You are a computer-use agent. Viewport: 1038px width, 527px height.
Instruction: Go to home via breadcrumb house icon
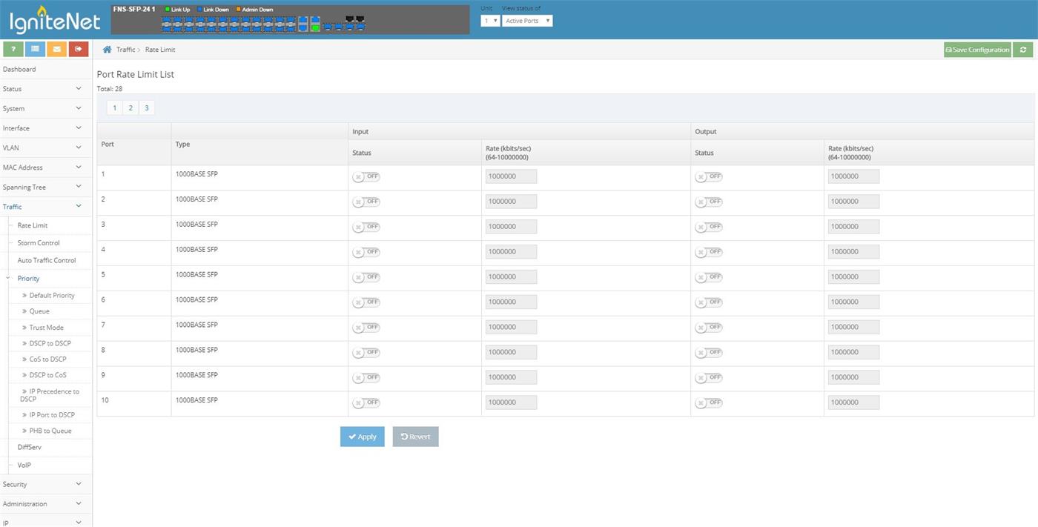(107, 50)
